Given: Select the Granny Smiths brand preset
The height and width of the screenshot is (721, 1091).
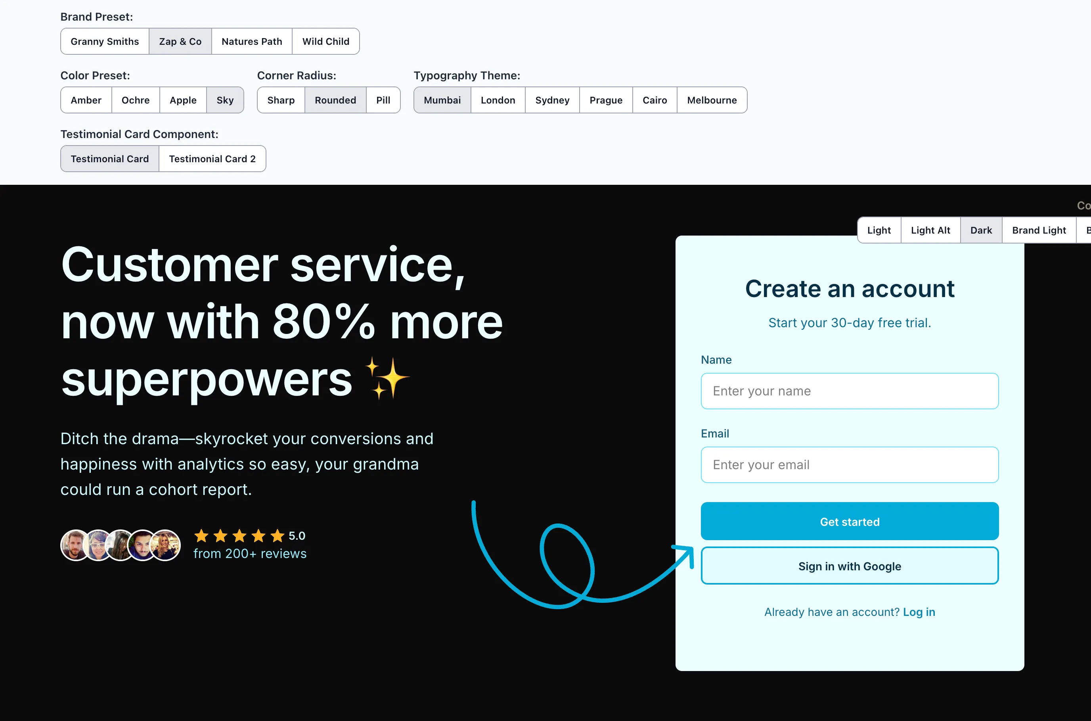Looking at the screenshot, I should (x=104, y=41).
